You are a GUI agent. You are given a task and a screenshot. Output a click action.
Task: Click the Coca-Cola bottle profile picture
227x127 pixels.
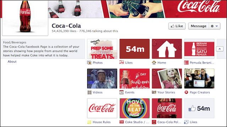[25, 18]
